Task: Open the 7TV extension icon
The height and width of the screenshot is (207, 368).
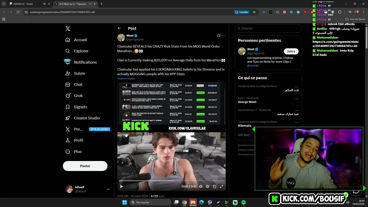Action: coord(291,12)
